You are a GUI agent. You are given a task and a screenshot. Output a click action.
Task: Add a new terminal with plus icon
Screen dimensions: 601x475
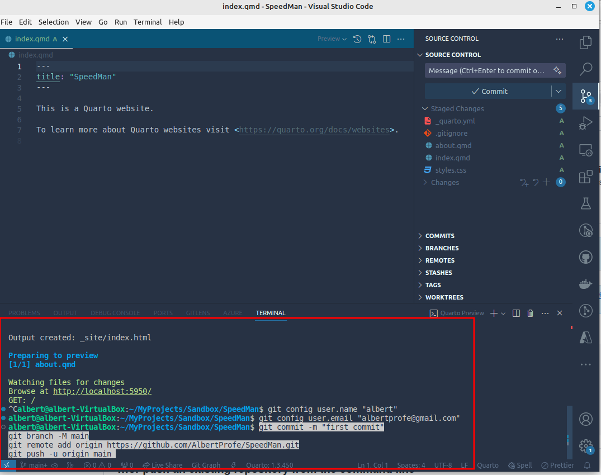click(x=494, y=313)
